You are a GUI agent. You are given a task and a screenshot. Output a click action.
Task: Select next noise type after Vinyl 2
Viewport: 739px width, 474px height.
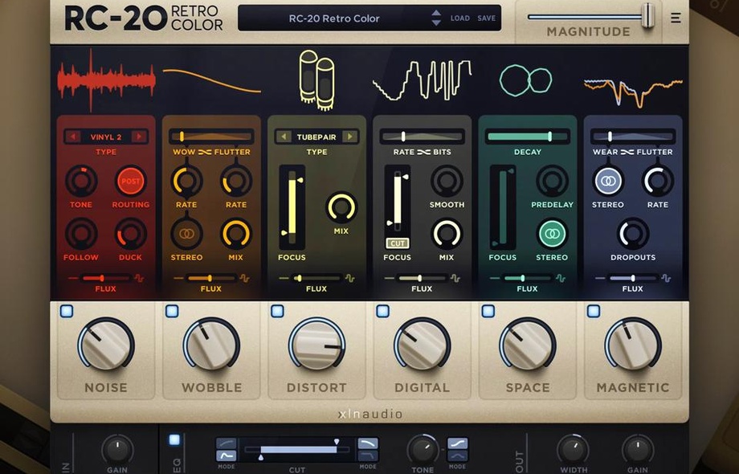point(139,137)
